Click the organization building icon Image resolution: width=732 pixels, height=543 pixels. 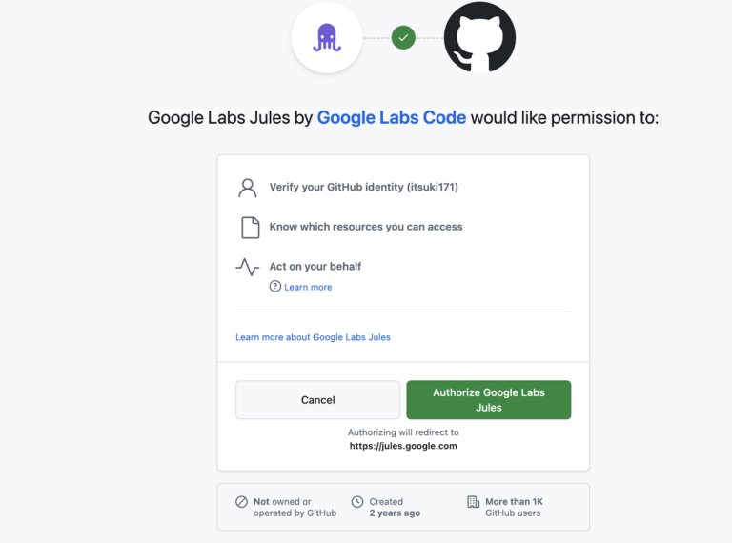click(x=474, y=502)
